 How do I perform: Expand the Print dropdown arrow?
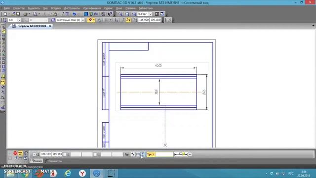point(29,14)
